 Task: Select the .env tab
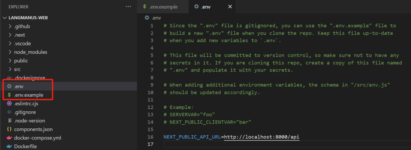(x=212, y=7)
